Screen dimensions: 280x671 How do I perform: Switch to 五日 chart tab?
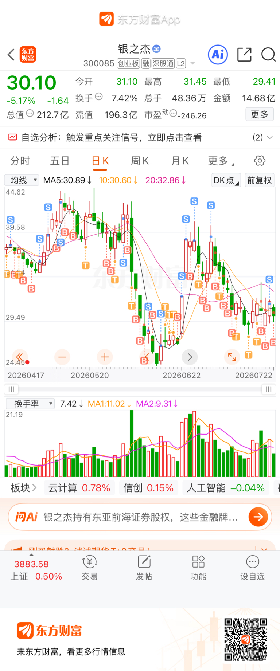click(x=60, y=161)
